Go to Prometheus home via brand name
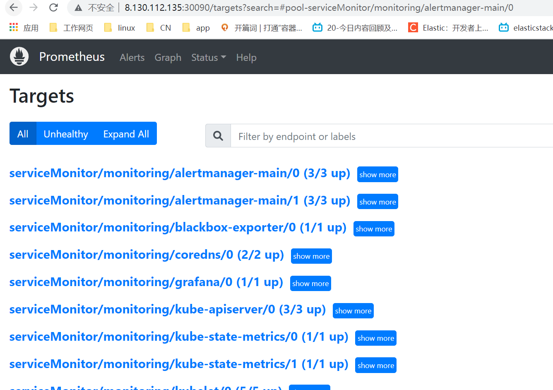553x390 pixels. click(x=72, y=57)
